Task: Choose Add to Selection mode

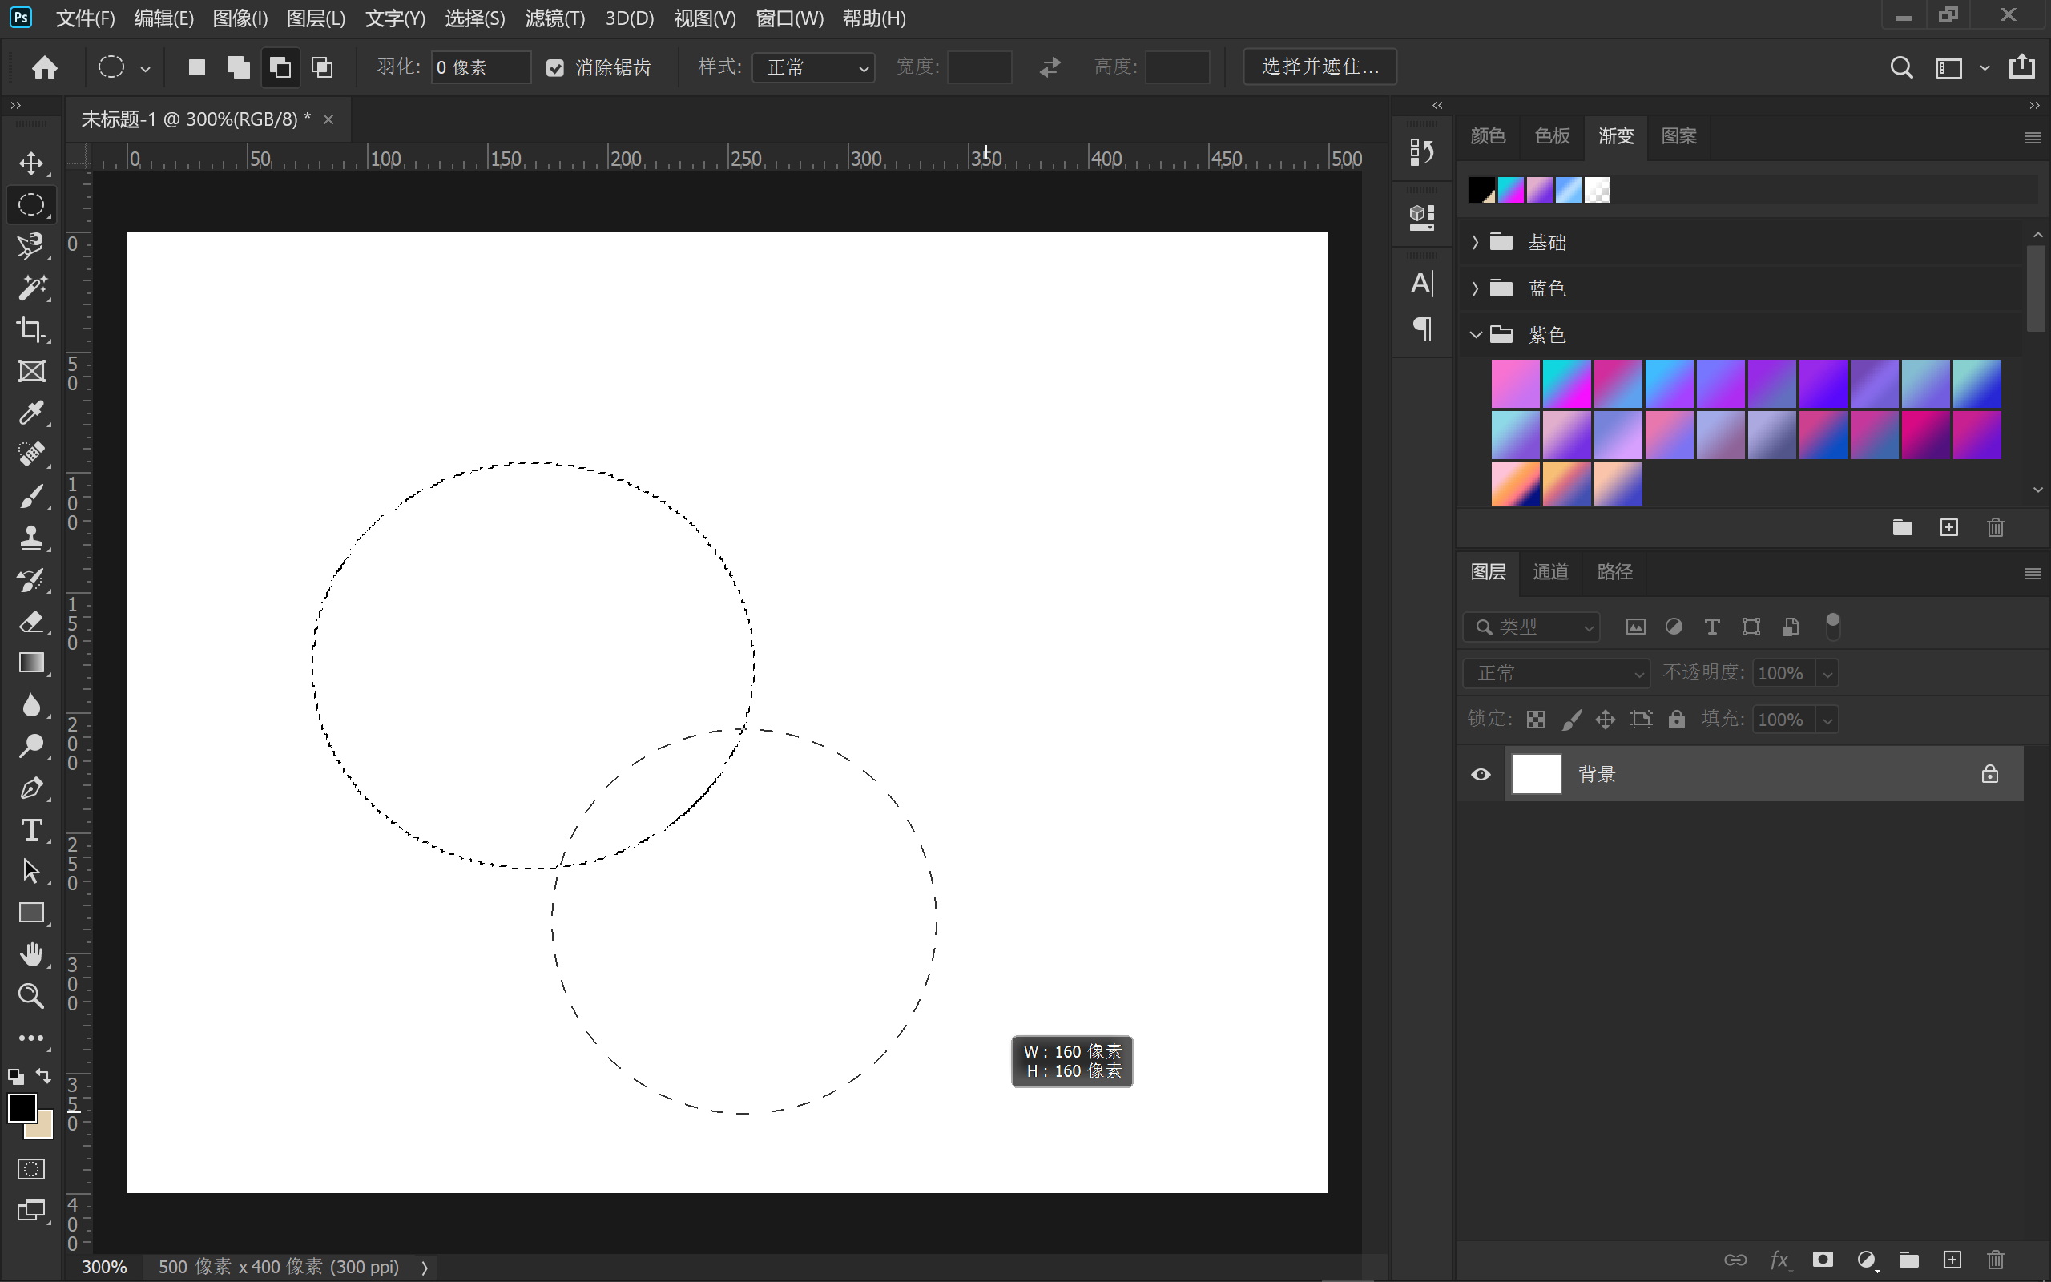Action: (x=239, y=67)
